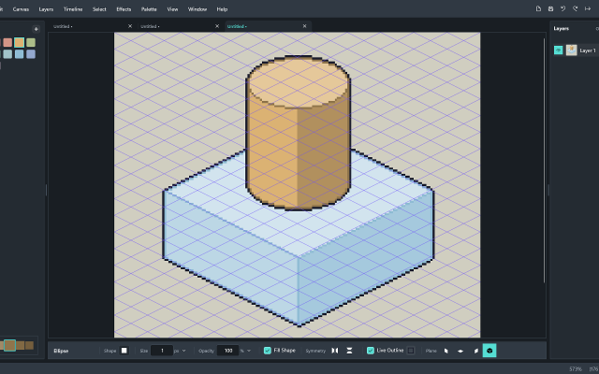Click the Size value input field

click(x=162, y=351)
